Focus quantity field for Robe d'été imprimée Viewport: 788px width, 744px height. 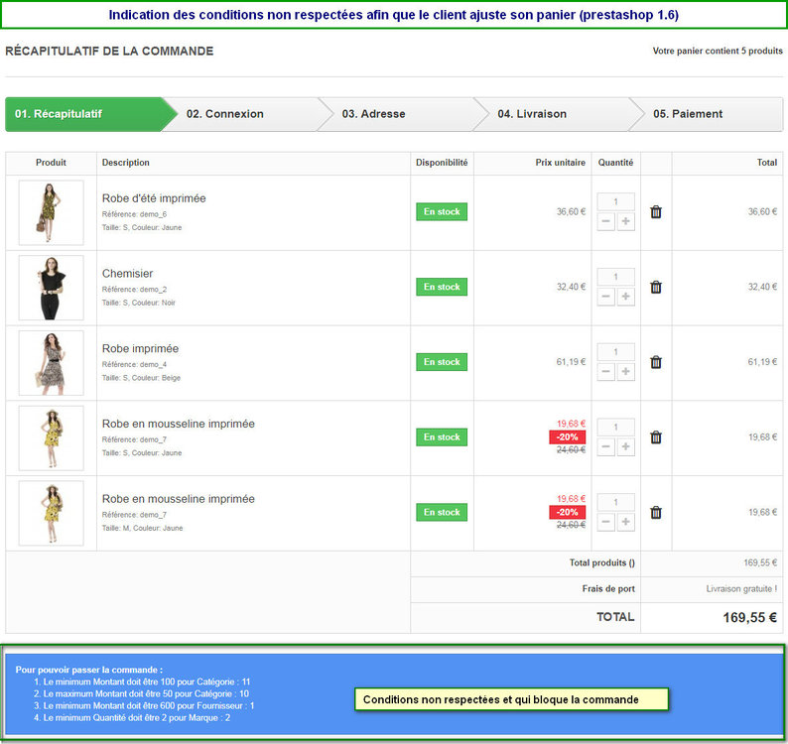(615, 201)
